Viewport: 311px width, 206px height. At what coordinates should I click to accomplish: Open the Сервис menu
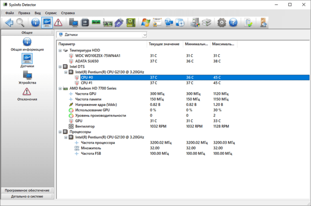tap(51, 13)
